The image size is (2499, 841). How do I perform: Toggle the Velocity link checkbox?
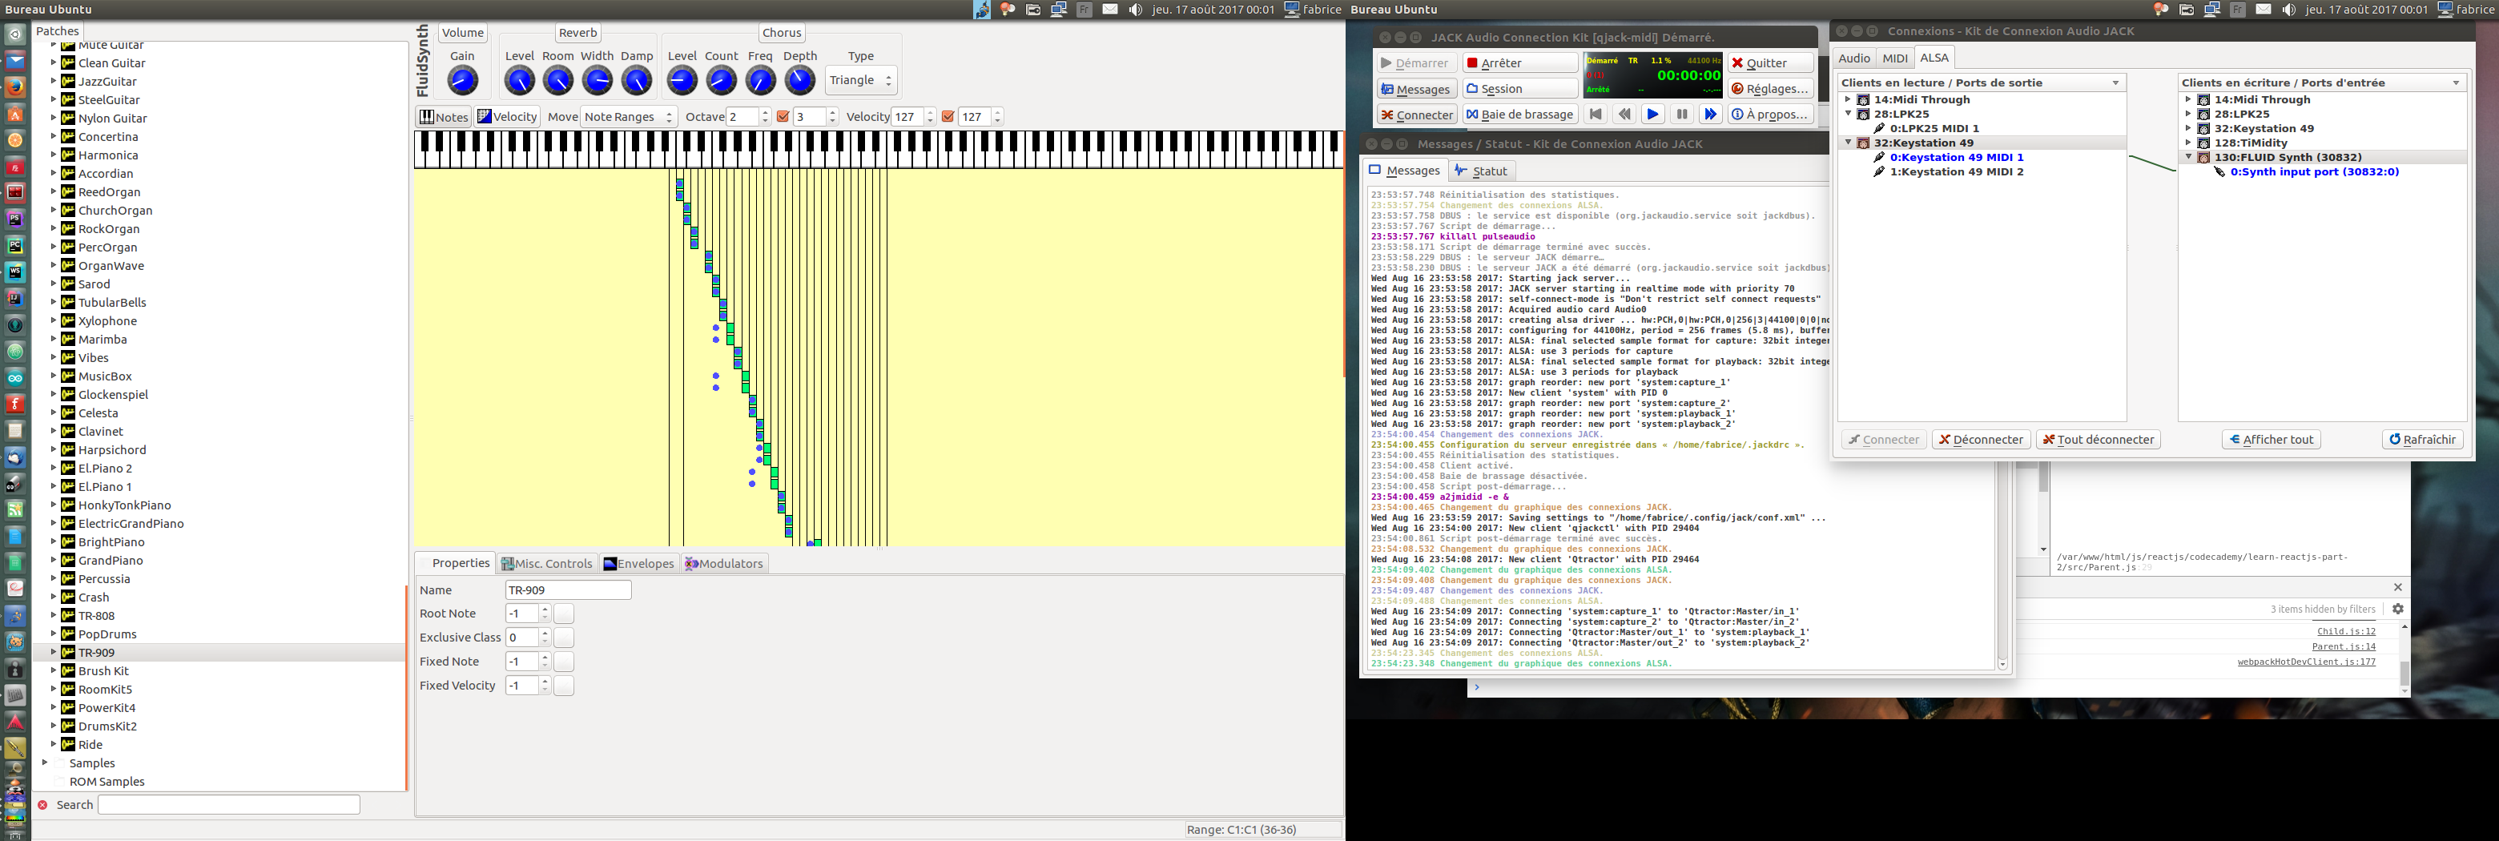click(x=948, y=116)
